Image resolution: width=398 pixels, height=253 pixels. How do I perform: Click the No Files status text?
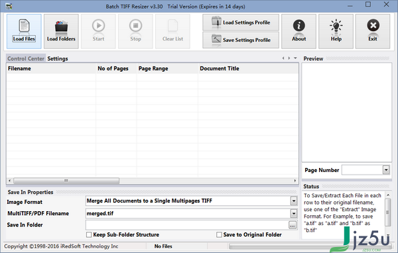pos(163,246)
